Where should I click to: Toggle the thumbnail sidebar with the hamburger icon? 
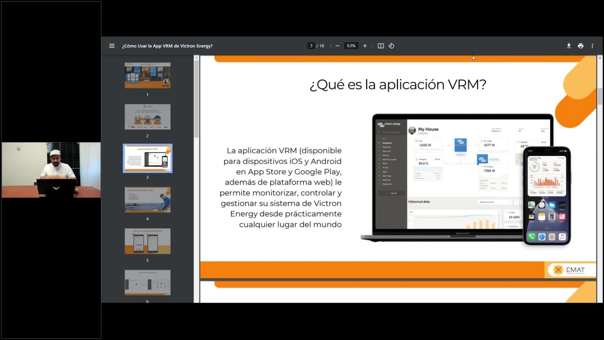click(112, 46)
